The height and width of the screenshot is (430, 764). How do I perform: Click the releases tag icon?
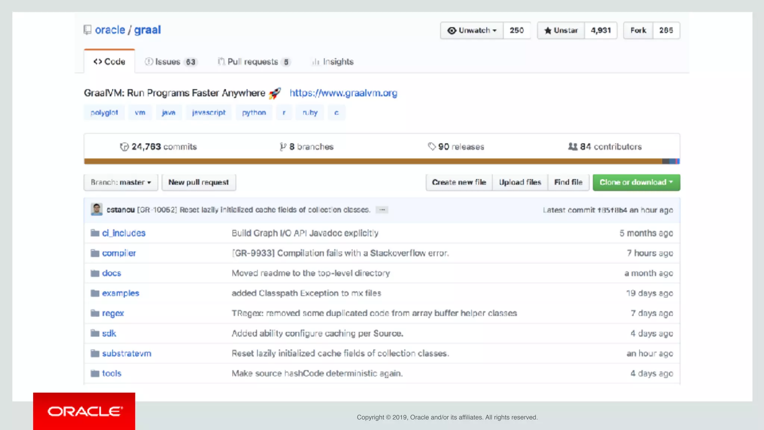click(x=432, y=147)
